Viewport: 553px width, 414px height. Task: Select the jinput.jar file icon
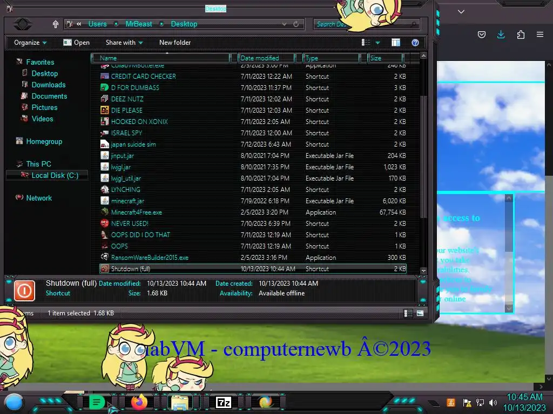105,155
